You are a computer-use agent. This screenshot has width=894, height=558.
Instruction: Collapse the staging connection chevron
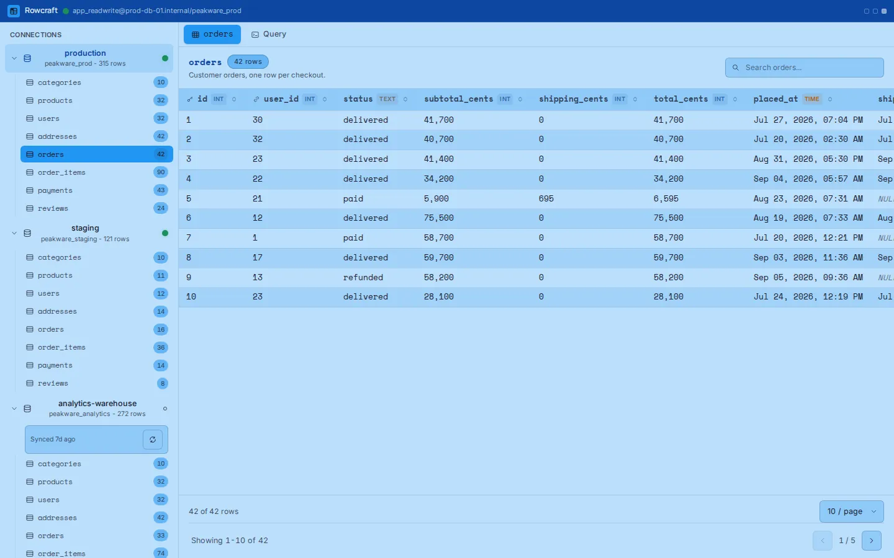click(14, 233)
